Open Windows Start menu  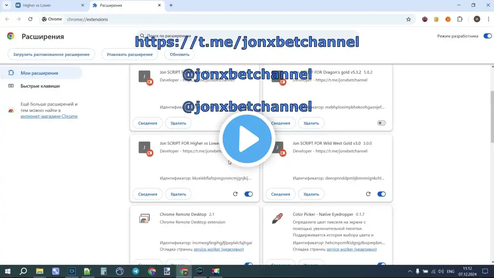[7, 271]
